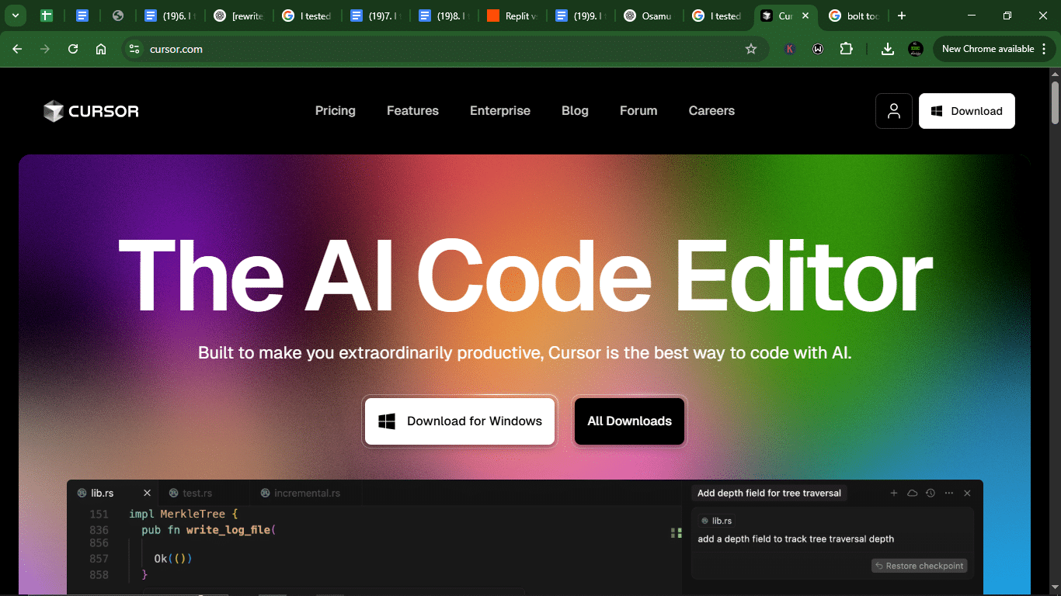Click 'add a depth field to track' message

point(796,539)
